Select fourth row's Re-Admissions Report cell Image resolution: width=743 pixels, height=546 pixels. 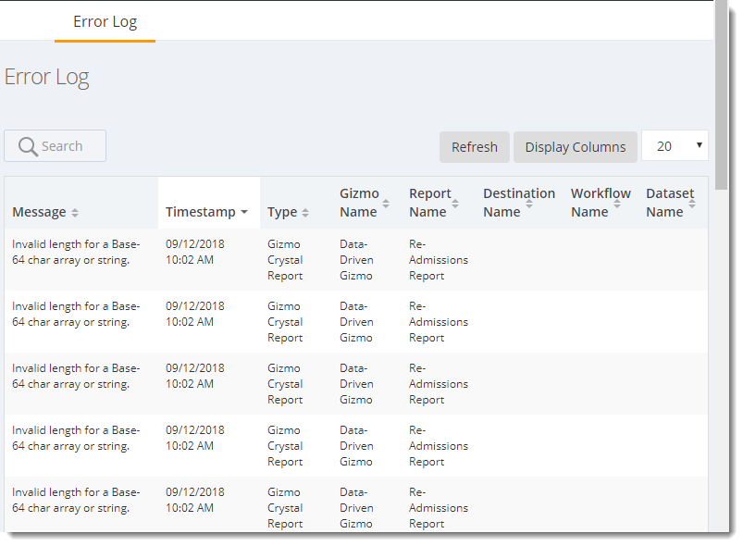pos(439,446)
